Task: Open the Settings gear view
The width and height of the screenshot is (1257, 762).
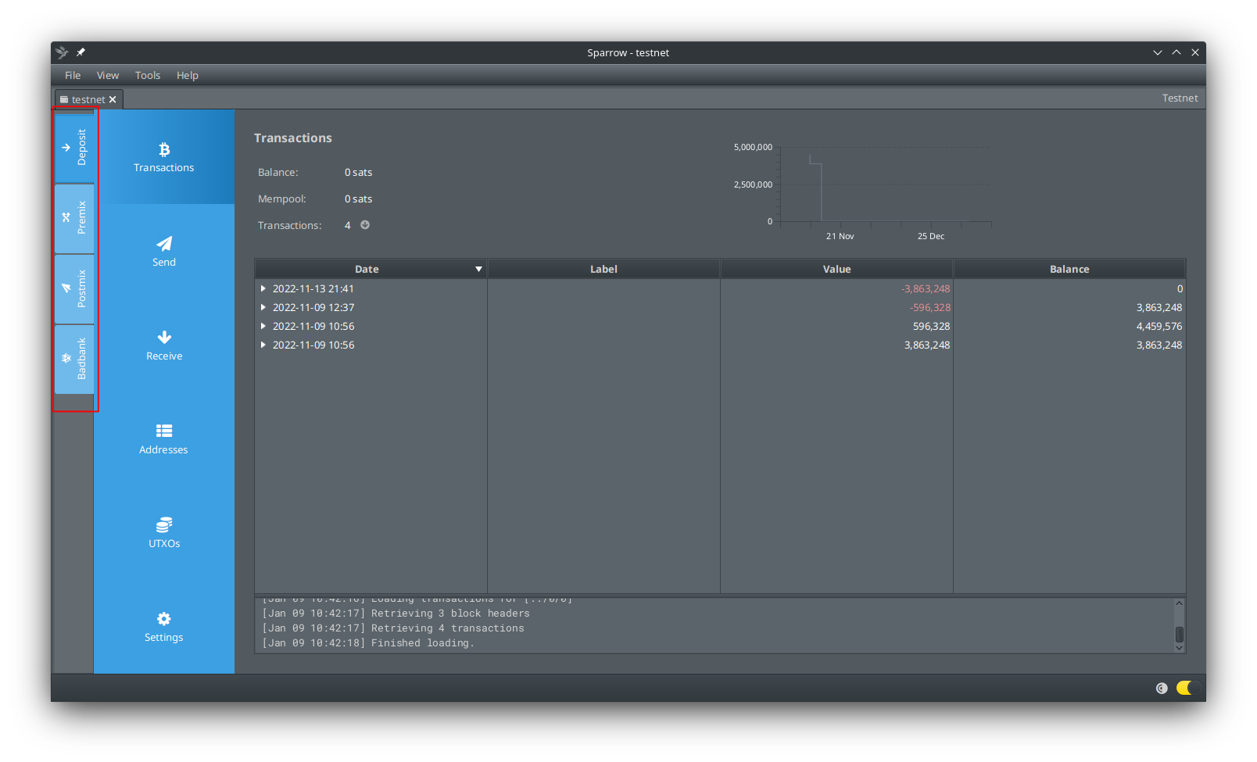Action: pyautogui.click(x=164, y=626)
